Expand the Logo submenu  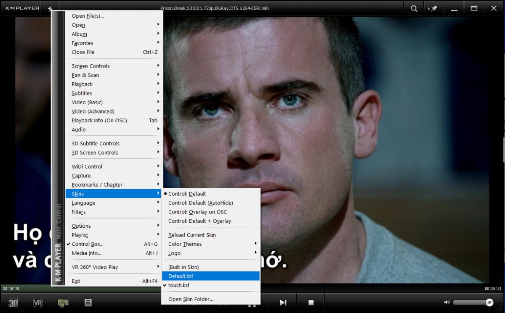click(175, 253)
